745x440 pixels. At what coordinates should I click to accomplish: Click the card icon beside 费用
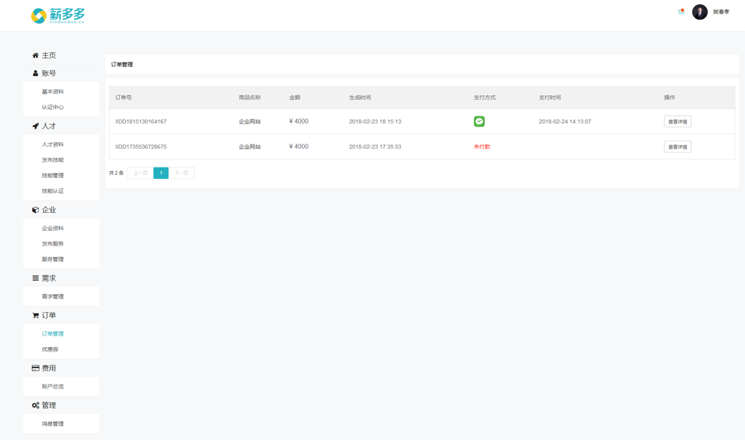click(35, 368)
